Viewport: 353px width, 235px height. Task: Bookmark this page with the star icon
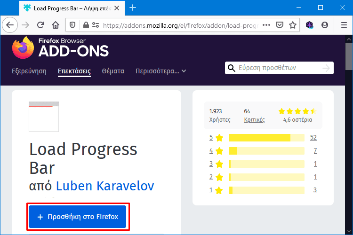[x=293, y=25]
